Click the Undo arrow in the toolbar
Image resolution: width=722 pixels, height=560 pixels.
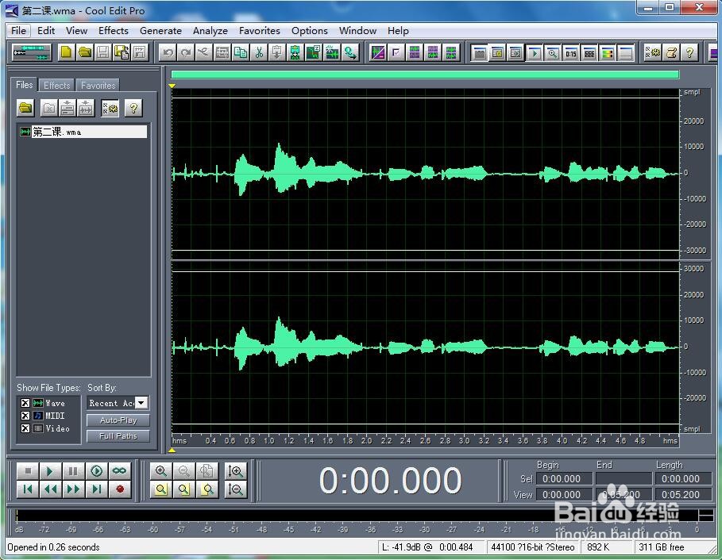pos(168,52)
